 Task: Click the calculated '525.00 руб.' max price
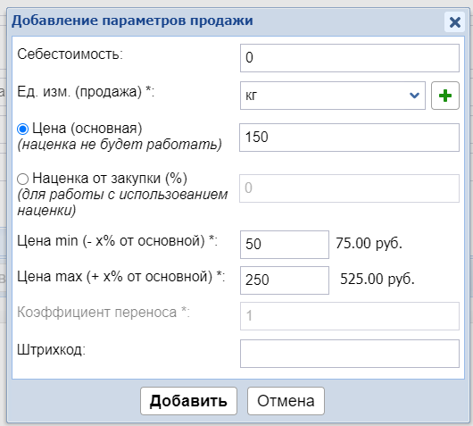378,279
